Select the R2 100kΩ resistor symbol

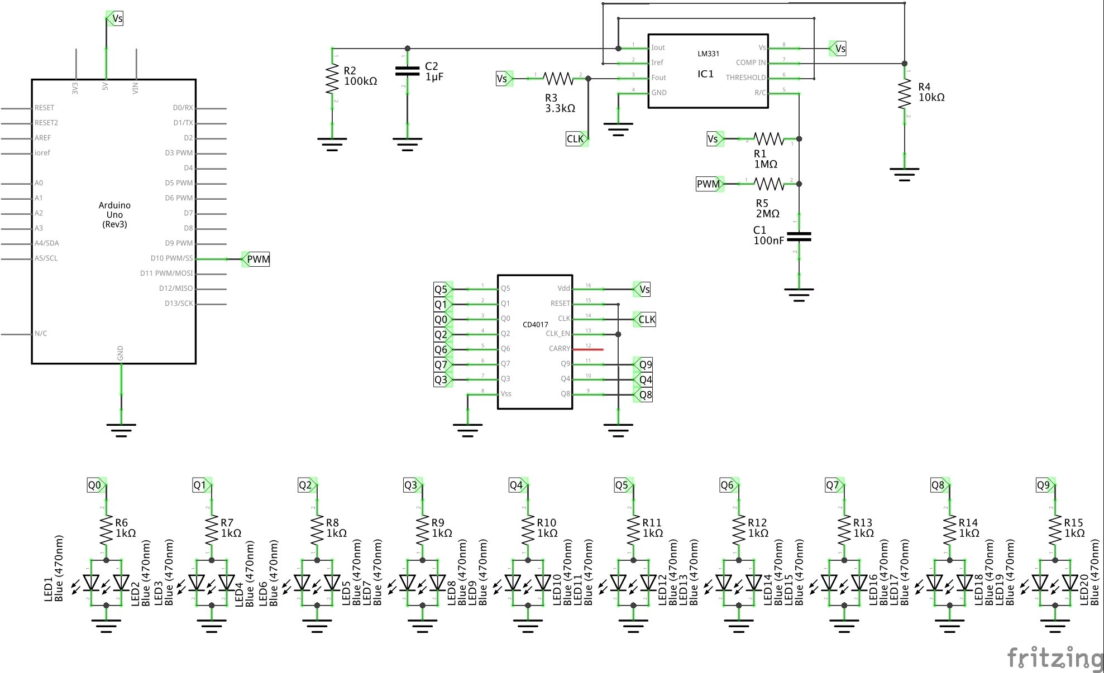pyautogui.click(x=332, y=79)
